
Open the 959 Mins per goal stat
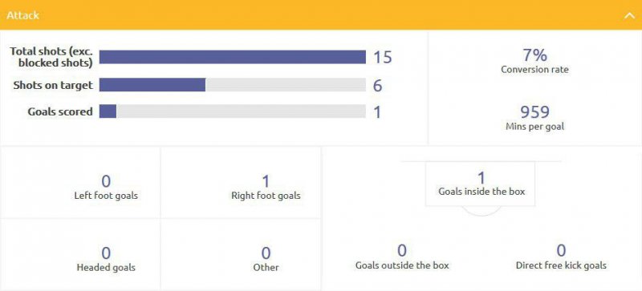tap(534, 118)
